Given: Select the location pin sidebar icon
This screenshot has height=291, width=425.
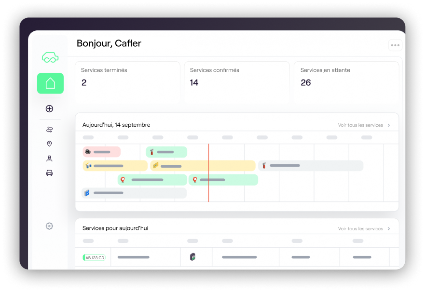Looking at the screenshot, I should (x=49, y=144).
